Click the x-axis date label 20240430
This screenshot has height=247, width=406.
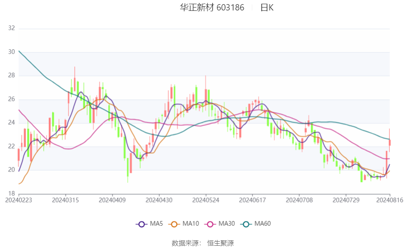point(159,200)
